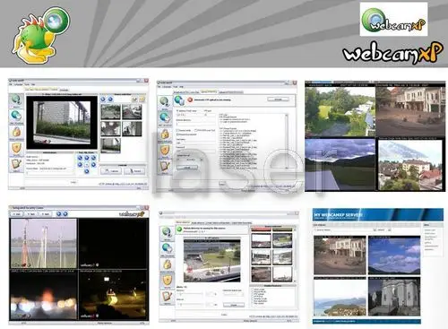Go to next camera source with blue arrow
The width and height of the screenshot is (448, 329).
coord(110,99)
